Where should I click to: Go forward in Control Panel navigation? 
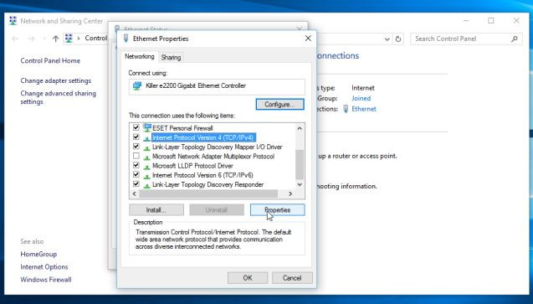(x=31, y=39)
